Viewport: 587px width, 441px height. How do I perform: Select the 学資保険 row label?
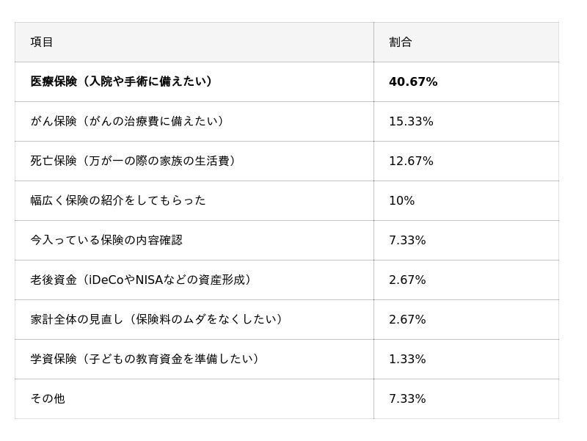pyautogui.click(x=145, y=359)
